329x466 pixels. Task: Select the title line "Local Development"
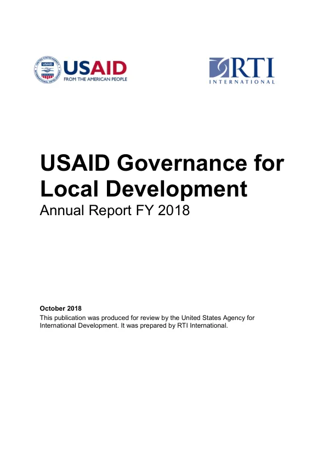144,189
